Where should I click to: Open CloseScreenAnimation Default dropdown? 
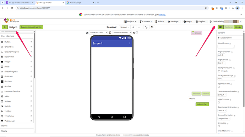click(x=222, y=95)
